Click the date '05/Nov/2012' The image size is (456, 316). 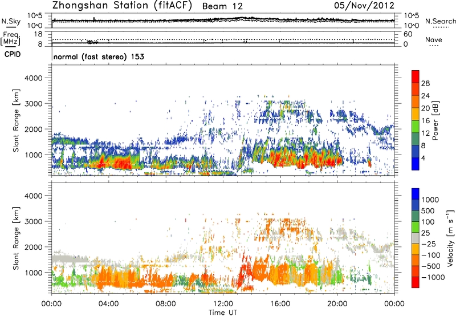tap(364, 5)
